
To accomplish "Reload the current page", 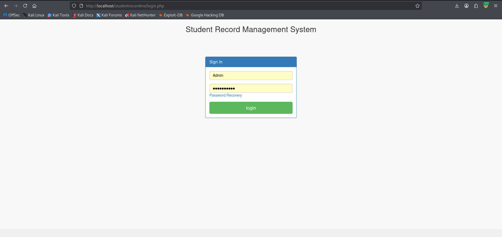I will pos(25,6).
